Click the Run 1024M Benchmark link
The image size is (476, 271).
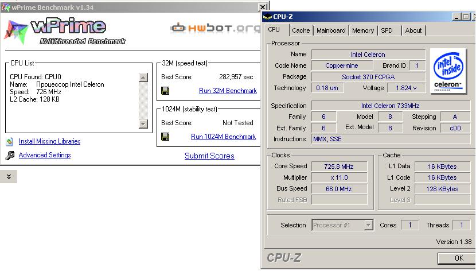point(224,137)
